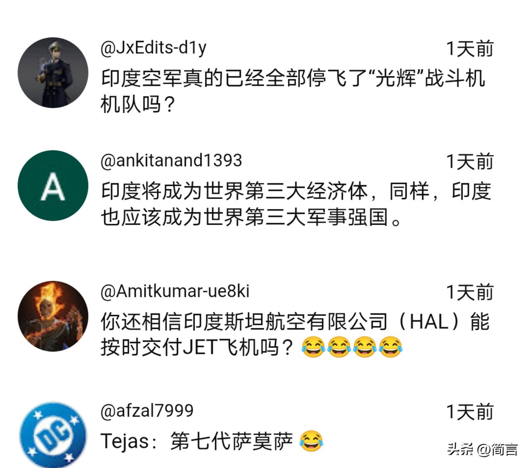This screenshot has height=468, width=530.
Task: Tap the green letter A avatar
Action: 53,186
